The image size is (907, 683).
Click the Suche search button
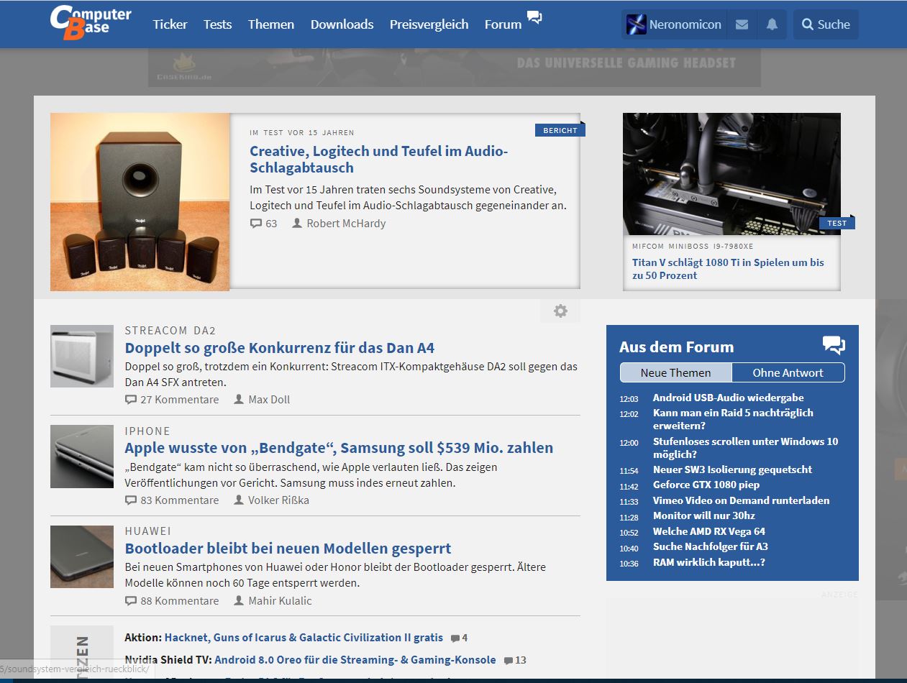tap(826, 24)
